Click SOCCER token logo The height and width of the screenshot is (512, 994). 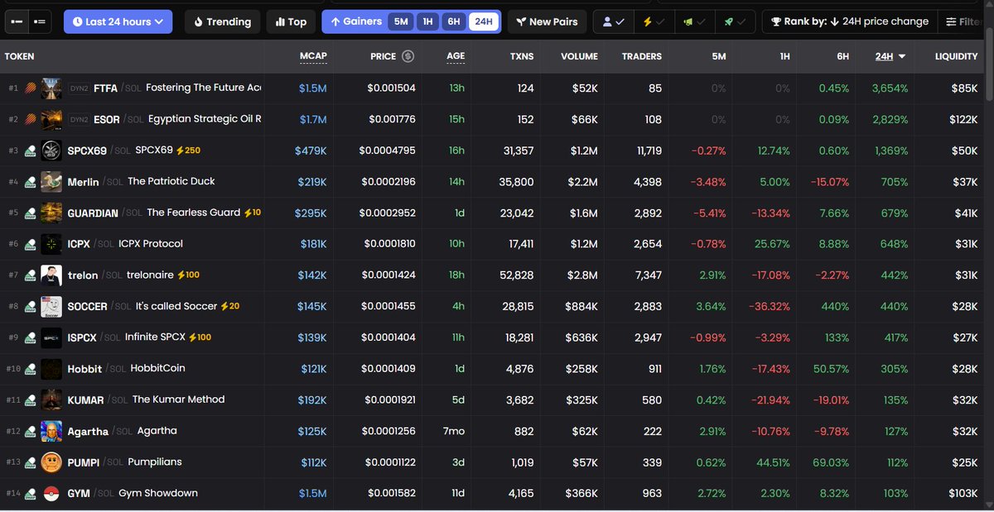point(51,306)
